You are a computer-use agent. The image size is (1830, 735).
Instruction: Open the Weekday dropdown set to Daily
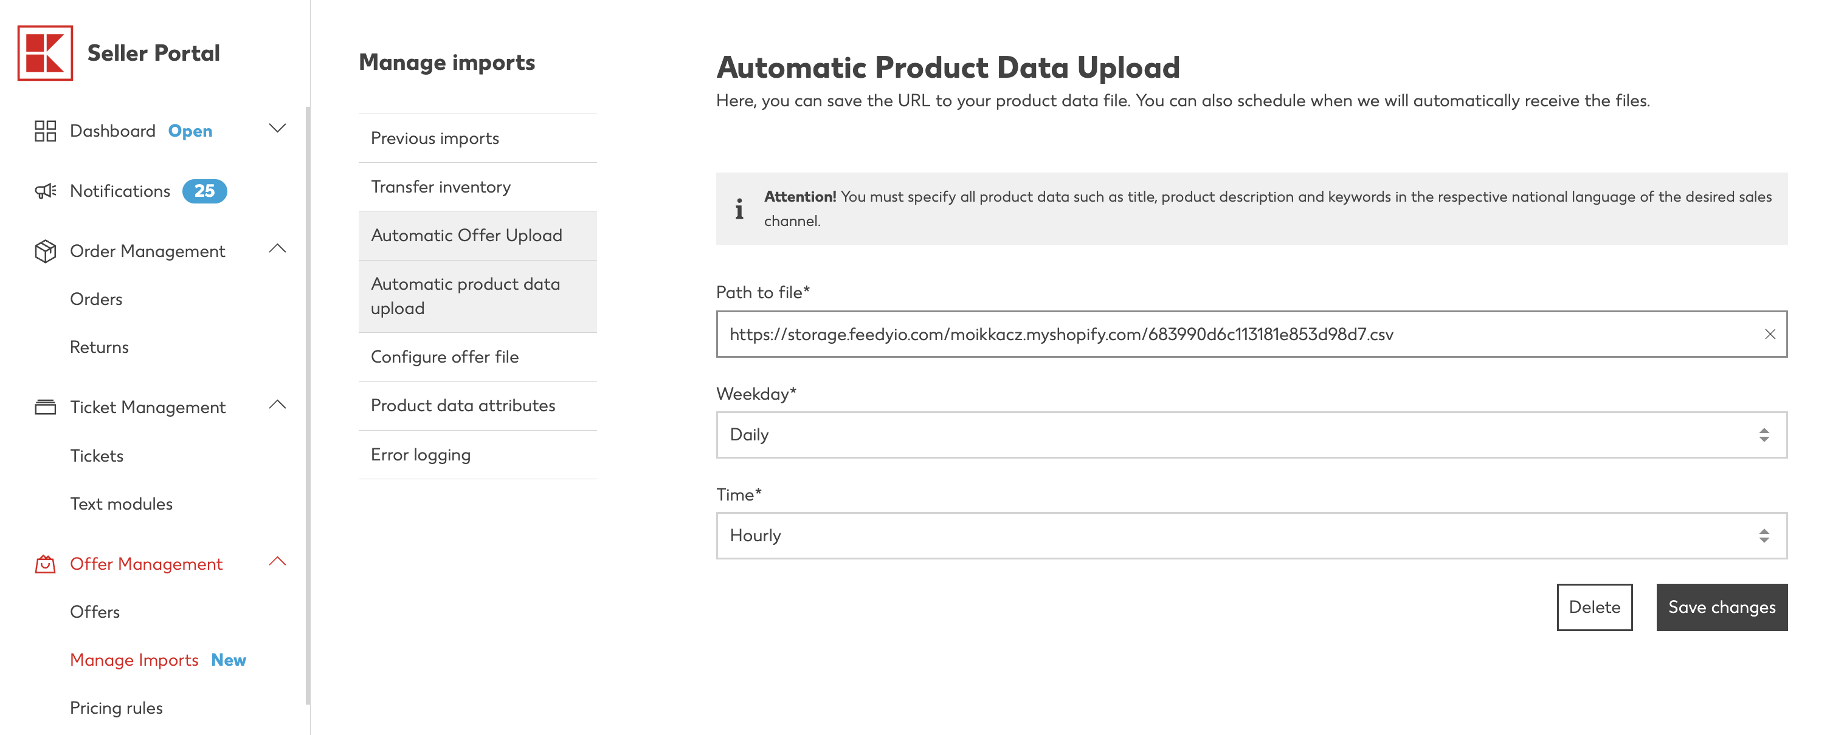point(1251,435)
